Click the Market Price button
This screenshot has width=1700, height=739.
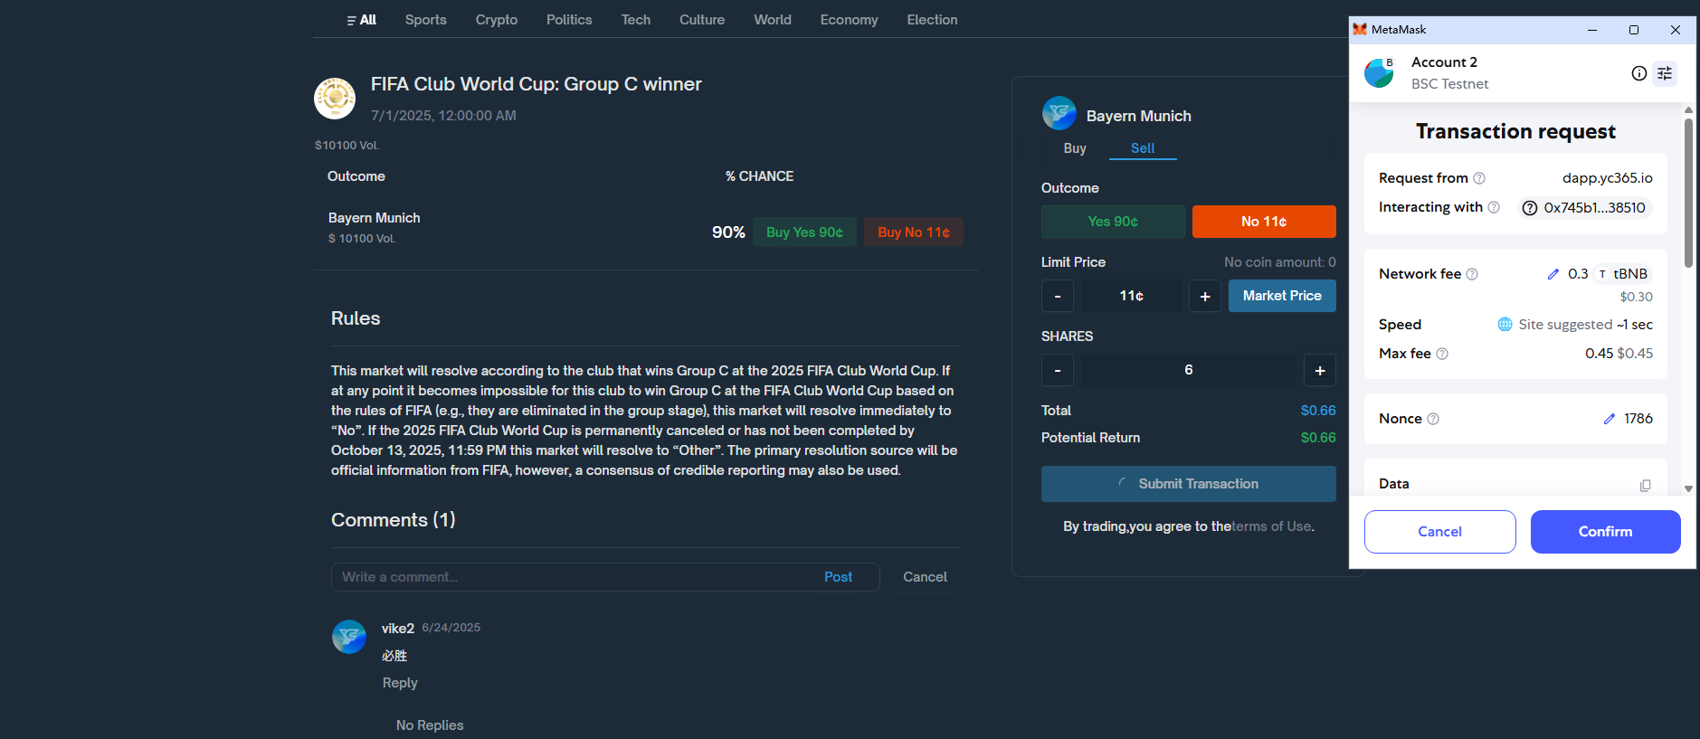(1282, 296)
